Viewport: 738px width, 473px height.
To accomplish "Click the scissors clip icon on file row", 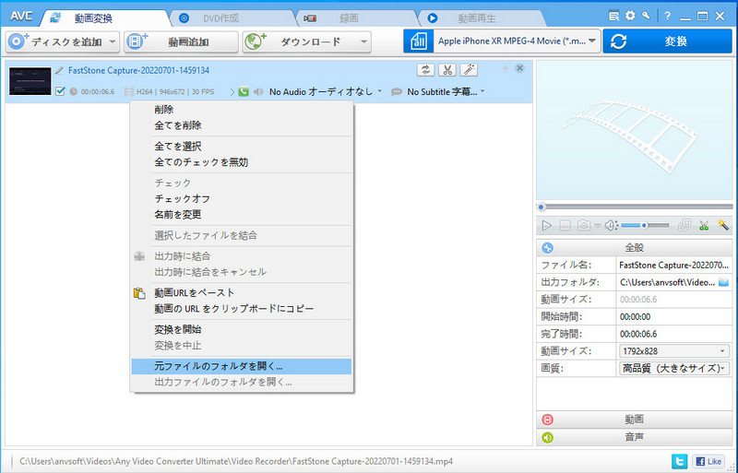I will point(447,70).
